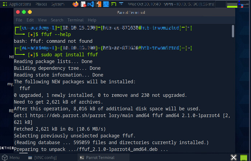The image size is (251, 161).
Task: Click 'Preparing to unpack' line
Action: 91,149
